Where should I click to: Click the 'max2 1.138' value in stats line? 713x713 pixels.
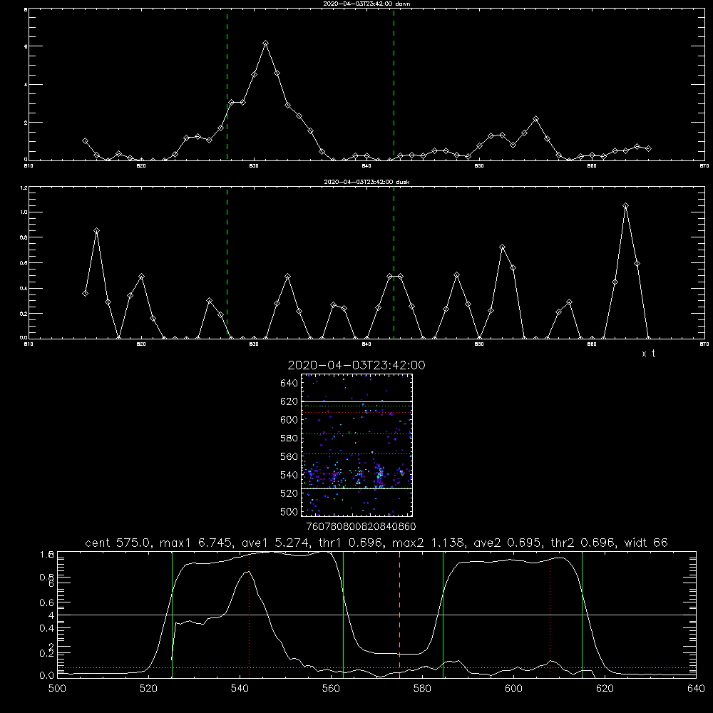point(429,543)
